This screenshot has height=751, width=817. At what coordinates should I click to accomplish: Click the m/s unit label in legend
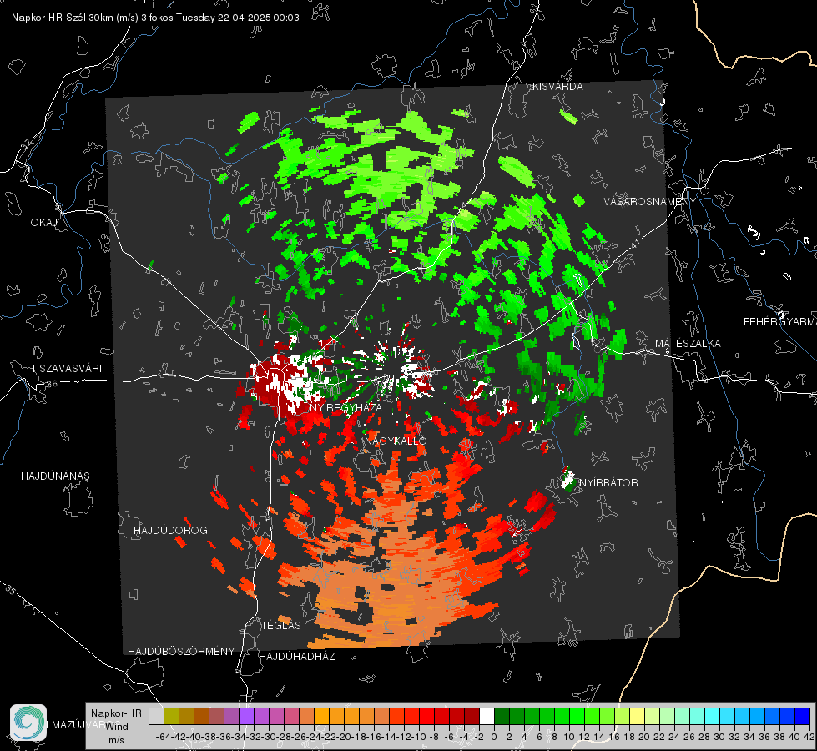[116, 740]
